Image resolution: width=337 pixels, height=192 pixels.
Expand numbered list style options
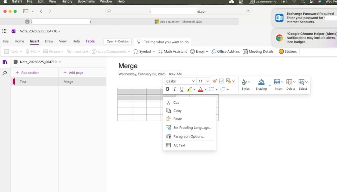(228, 89)
